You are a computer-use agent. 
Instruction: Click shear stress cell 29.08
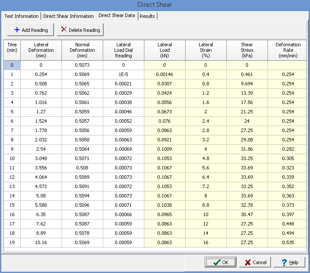(247, 140)
